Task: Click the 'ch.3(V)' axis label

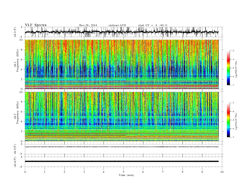Action: pyautogui.click(x=15, y=149)
